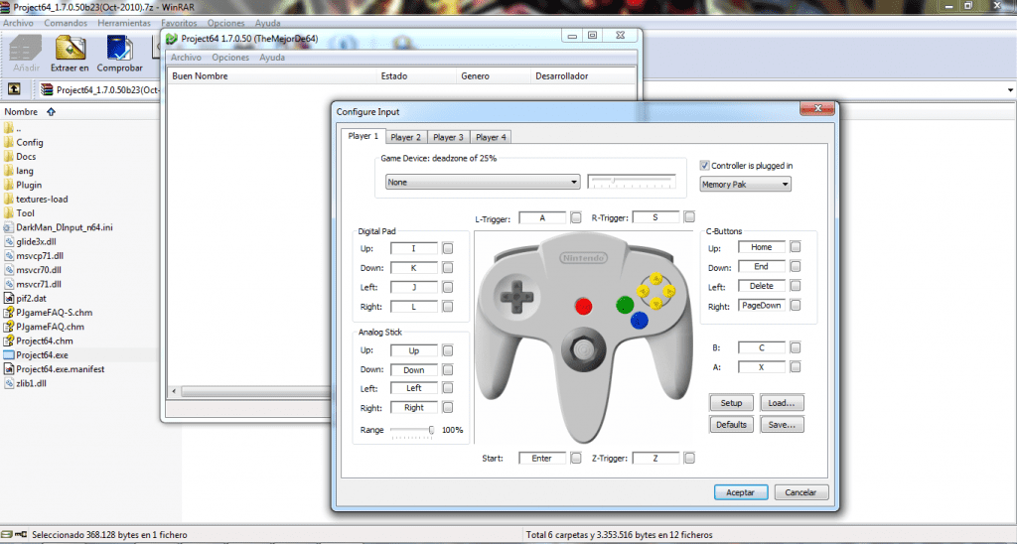Click the Project64 window title icon
Viewport: 1017px width, 544px height.
tap(172, 39)
